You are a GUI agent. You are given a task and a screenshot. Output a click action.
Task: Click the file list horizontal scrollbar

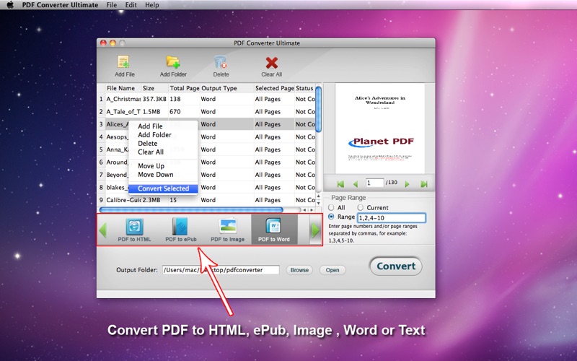click(191, 210)
